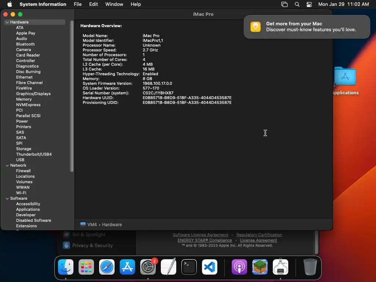Collapse the Software section

point(7,199)
